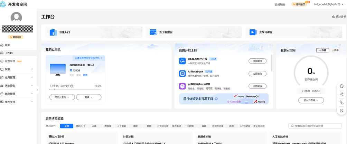The image size is (347, 144).
Task: Open the 打开云主机 dropdown button
Action: point(62,97)
